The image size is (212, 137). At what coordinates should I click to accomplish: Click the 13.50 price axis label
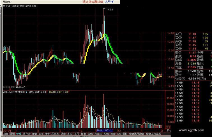[170, 33]
